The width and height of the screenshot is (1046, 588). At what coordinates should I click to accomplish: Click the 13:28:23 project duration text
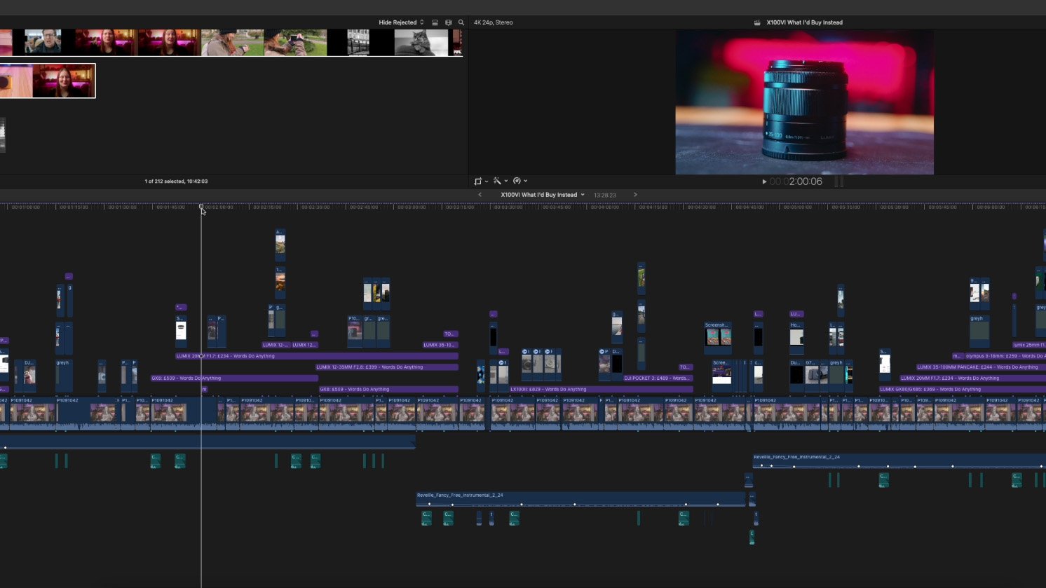coord(604,195)
